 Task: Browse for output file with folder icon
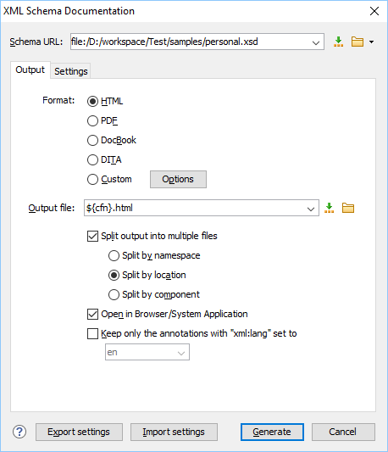(x=348, y=208)
